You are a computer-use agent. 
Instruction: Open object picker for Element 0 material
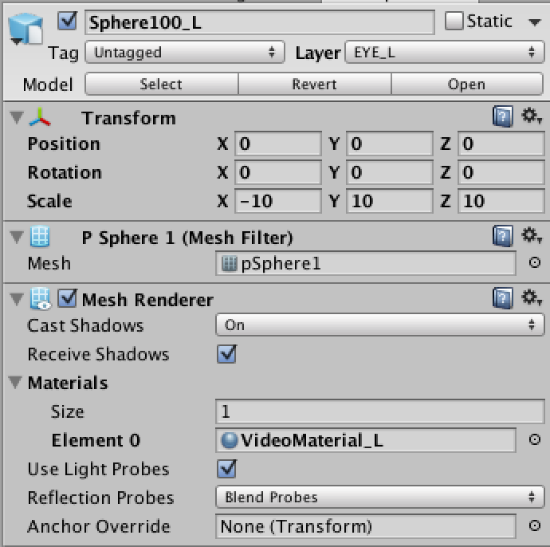(x=535, y=439)
